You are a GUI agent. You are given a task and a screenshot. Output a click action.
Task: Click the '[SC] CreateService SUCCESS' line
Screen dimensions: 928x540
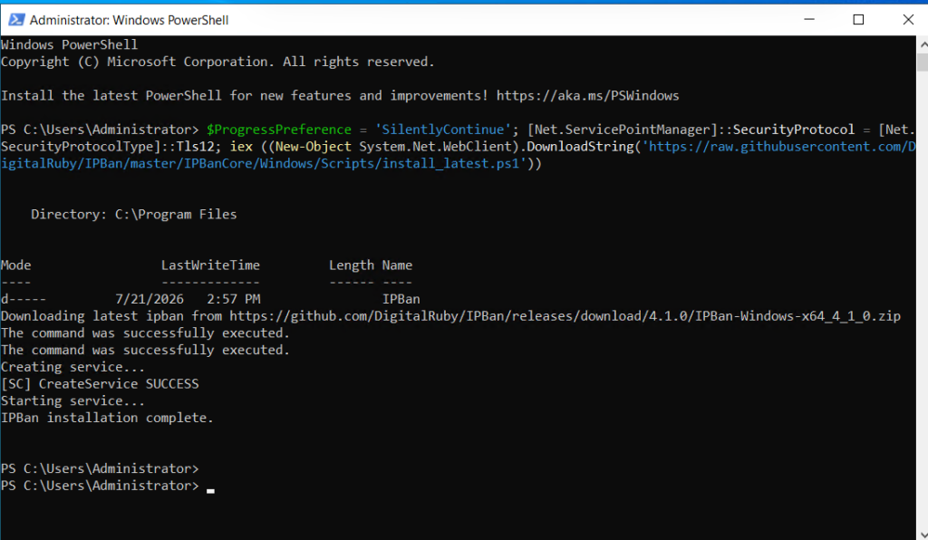point(100,384)
